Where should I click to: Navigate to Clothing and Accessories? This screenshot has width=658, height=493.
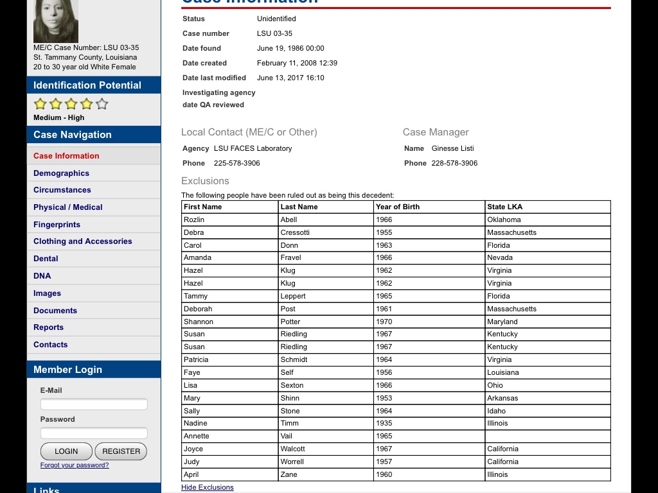(82, 241)
